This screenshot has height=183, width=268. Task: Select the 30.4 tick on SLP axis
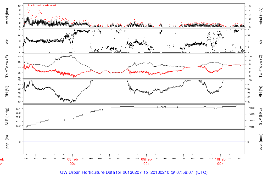(x=18, y=109)
